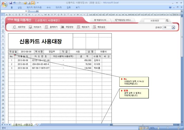Click the Redo arrow icon
184x130 pixels.
pyautogui.click(x=19, y=3)
